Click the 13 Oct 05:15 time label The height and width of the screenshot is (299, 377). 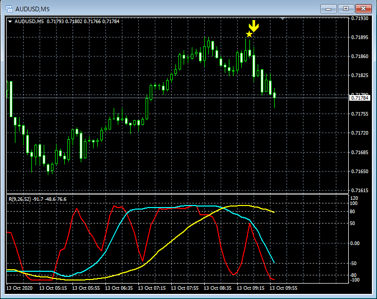coord(53,288)
